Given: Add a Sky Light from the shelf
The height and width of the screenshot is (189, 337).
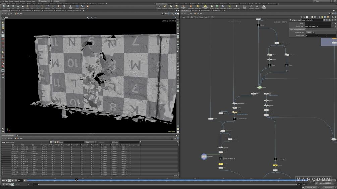Looking at the screenshot, I should [212, 7].
